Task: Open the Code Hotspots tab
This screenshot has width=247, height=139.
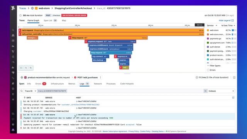Action: [x=127, y=84]
